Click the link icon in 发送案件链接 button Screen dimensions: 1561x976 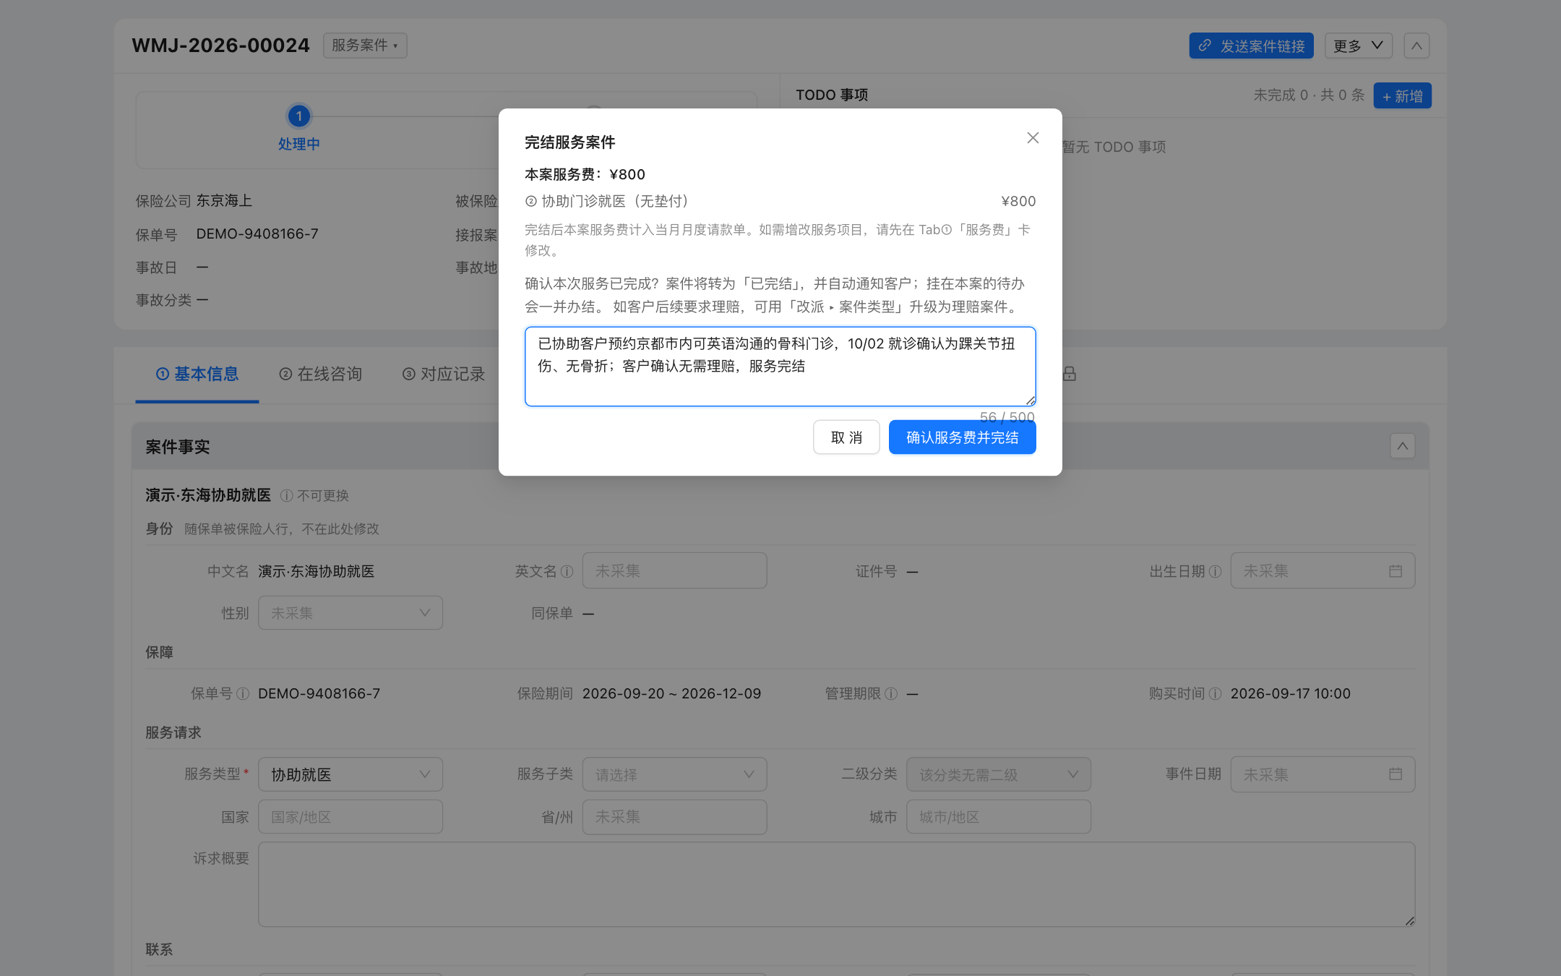1205,46
